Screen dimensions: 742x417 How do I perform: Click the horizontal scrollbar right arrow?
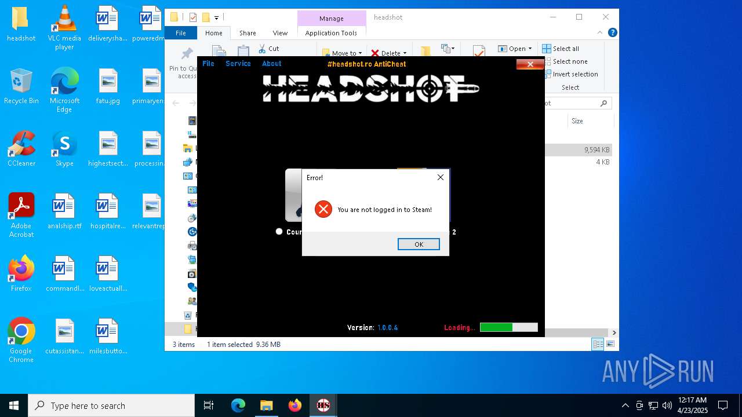point(614,332)
